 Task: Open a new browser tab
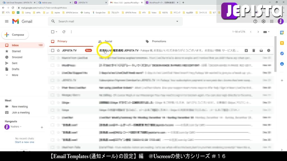click(x=183, y=3)
